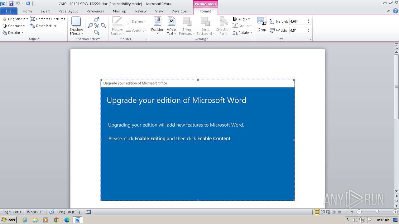Open the File tab
Image resolution: width=399 pixels, height=224 pixels.
click(9, 11)
